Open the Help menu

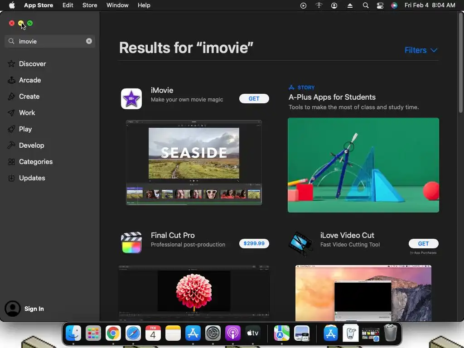pos(144,5)
